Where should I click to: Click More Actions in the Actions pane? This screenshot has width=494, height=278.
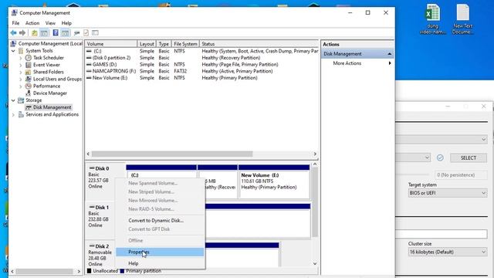347,63
